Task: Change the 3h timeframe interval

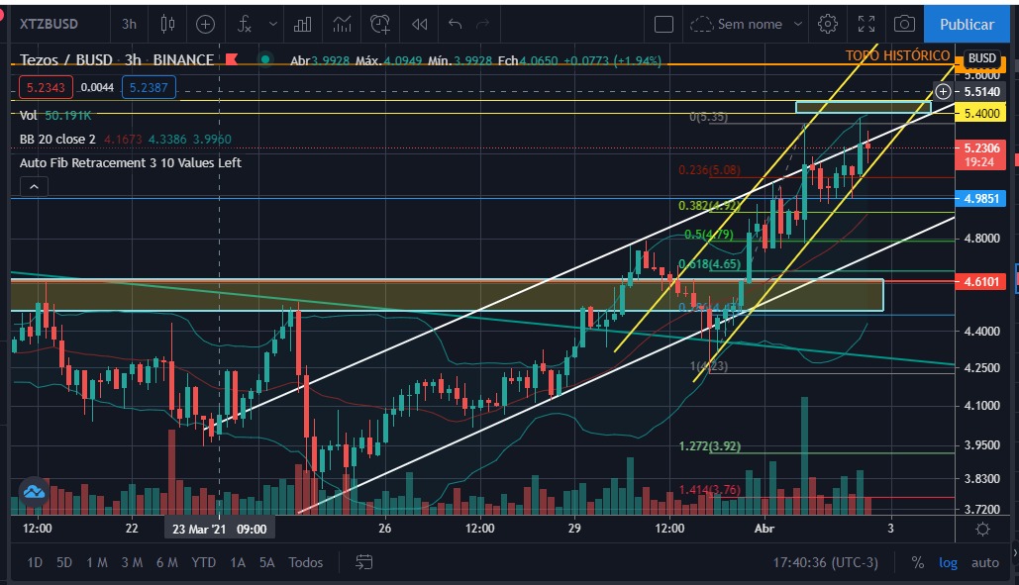Action: (129, 24)
